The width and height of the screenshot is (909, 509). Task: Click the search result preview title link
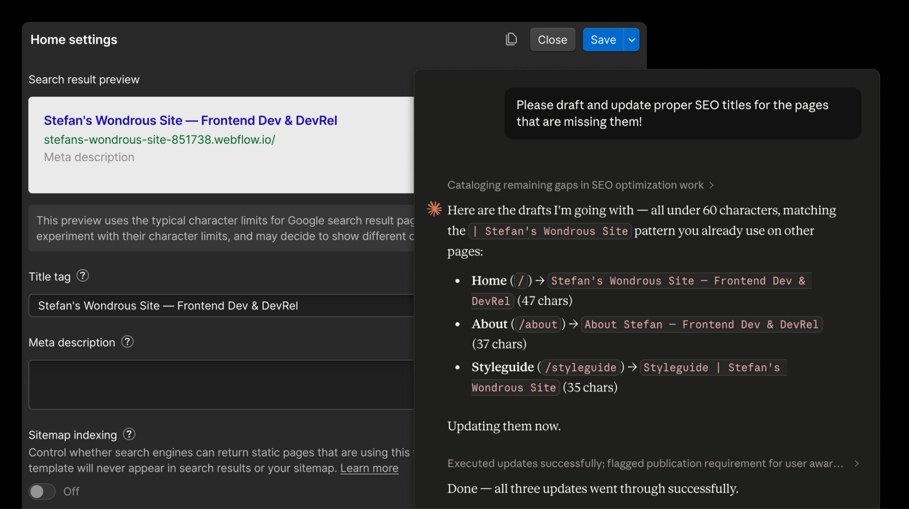click(x=190, y=120)
